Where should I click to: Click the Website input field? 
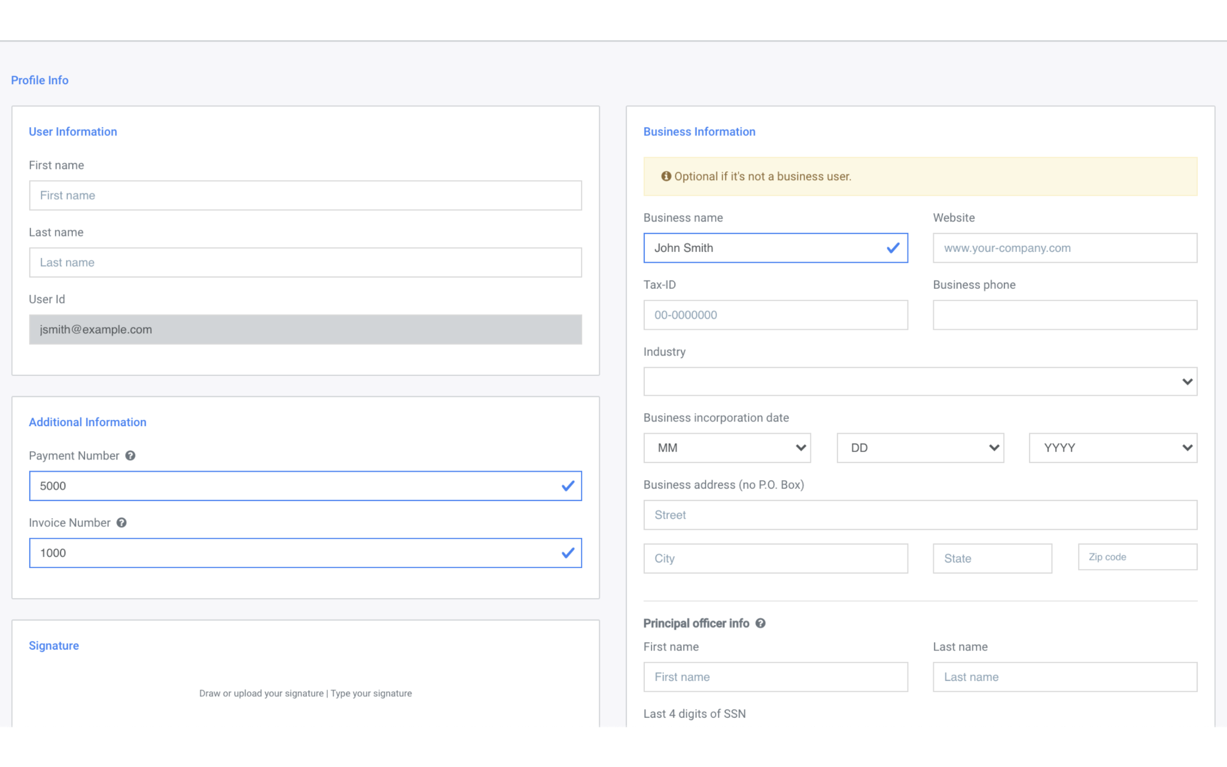click(x=1065, y=248)
